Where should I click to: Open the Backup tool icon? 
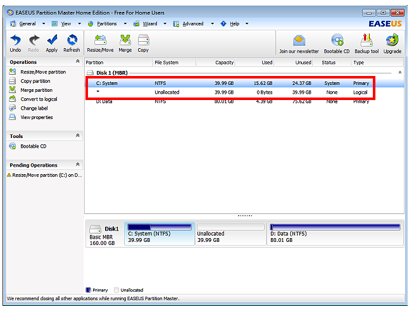[367, 40]
